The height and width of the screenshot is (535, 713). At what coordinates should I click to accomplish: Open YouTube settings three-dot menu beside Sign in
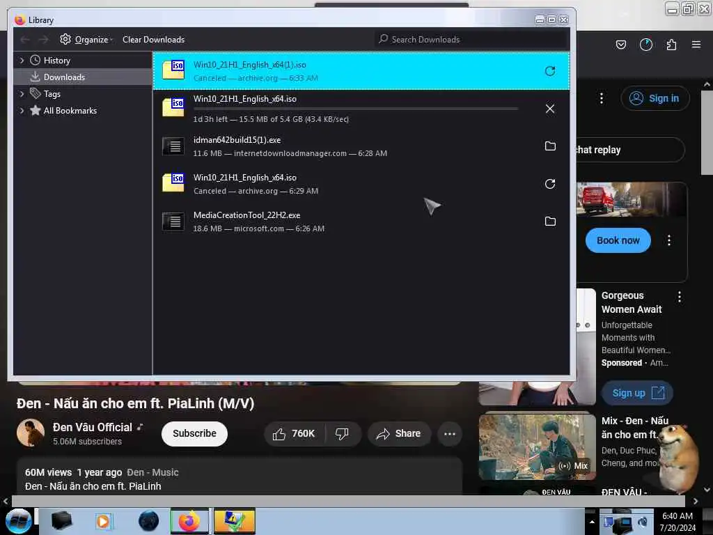pos(601,98)
